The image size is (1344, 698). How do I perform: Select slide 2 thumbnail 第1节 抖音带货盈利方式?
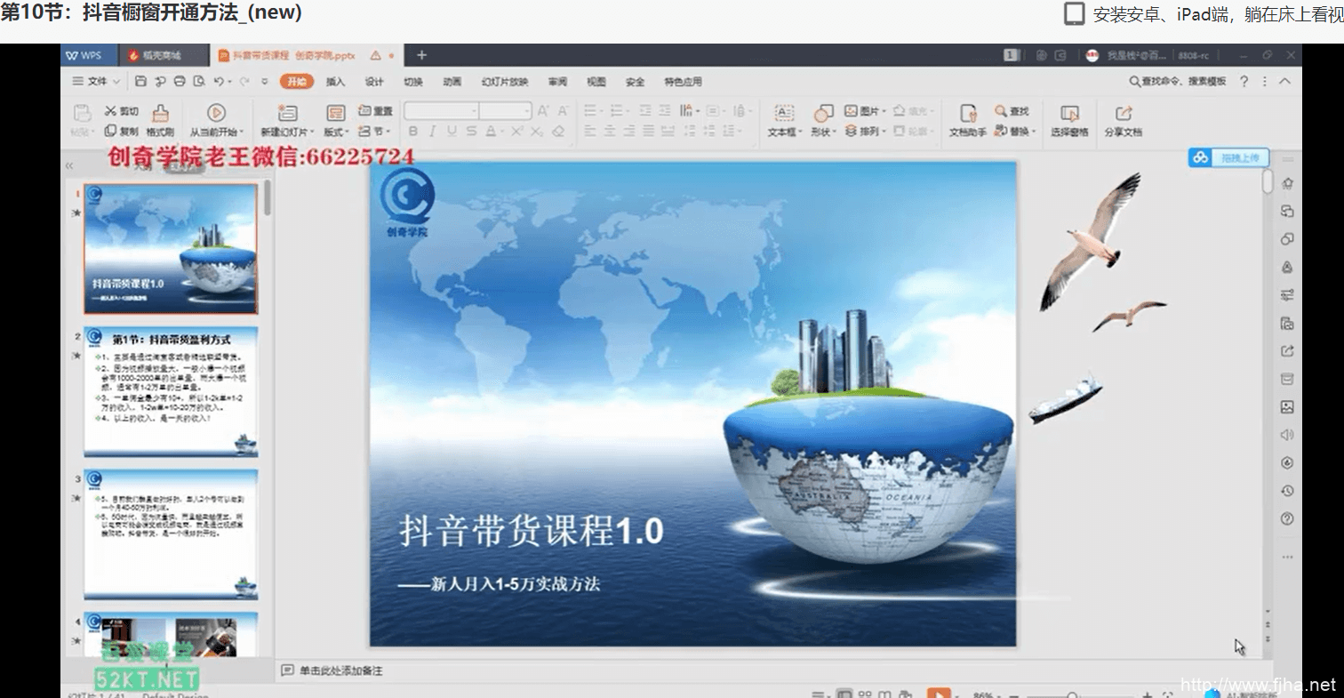(x=171, y=391)
